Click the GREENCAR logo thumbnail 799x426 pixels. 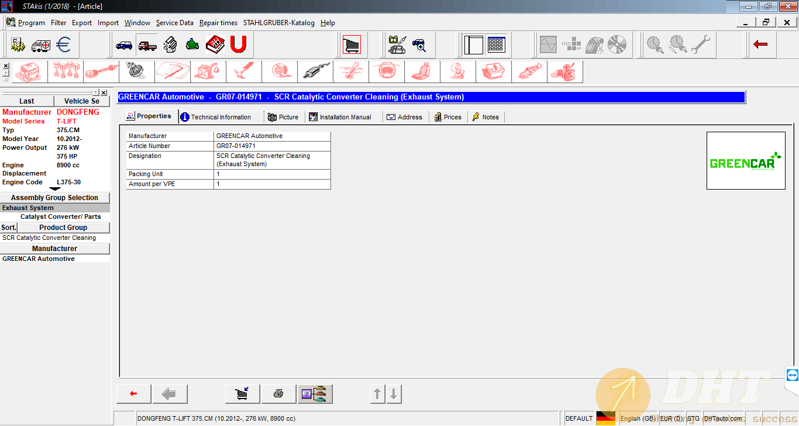click(x=746, y=160)
